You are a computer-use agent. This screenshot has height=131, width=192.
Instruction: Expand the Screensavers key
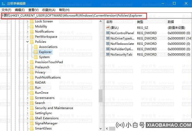(x=28, y=98)
